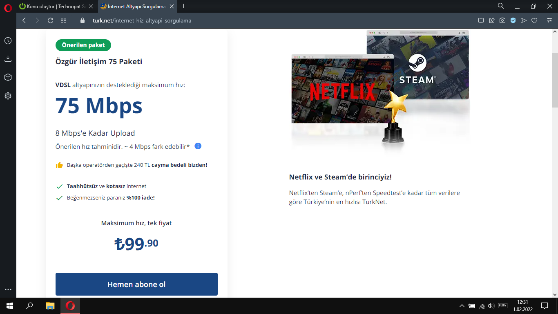Go back to the previous page
Viewport: 558px width, 314px height.
click(x=24, y=20)
